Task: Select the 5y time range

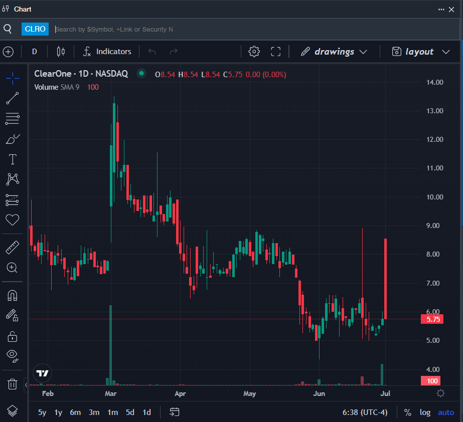Action: click(42, 412)
